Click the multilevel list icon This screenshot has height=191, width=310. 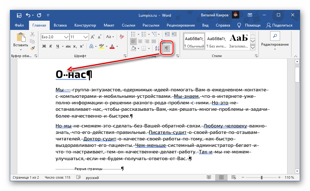click(x=154, y=34)
